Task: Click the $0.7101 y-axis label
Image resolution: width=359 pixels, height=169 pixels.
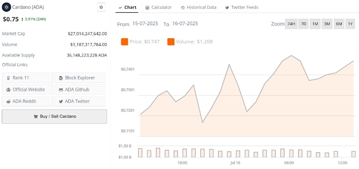Action: coord(128,131)
